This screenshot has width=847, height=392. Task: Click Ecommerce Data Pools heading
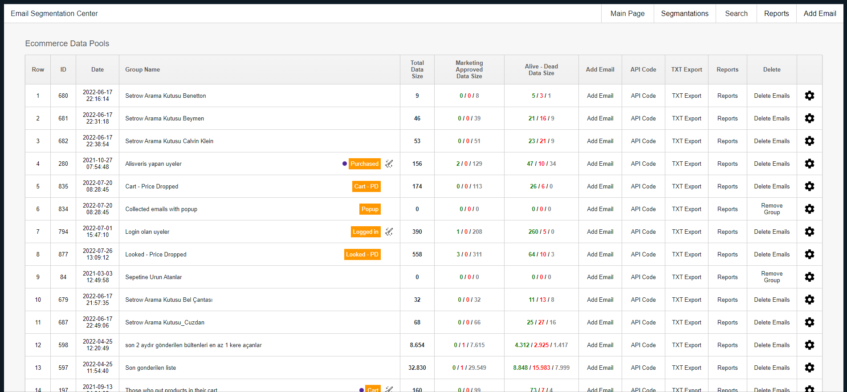[x=67, y=44]
